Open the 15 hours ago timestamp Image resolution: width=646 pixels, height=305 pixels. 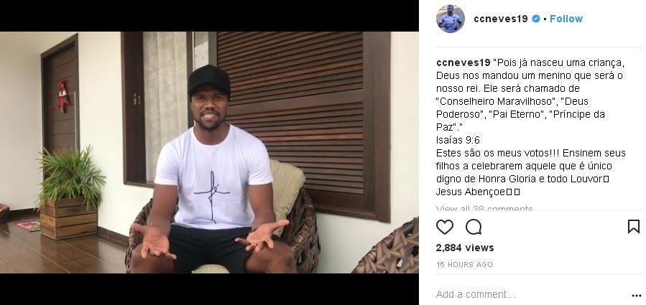[x=464, y=264]
